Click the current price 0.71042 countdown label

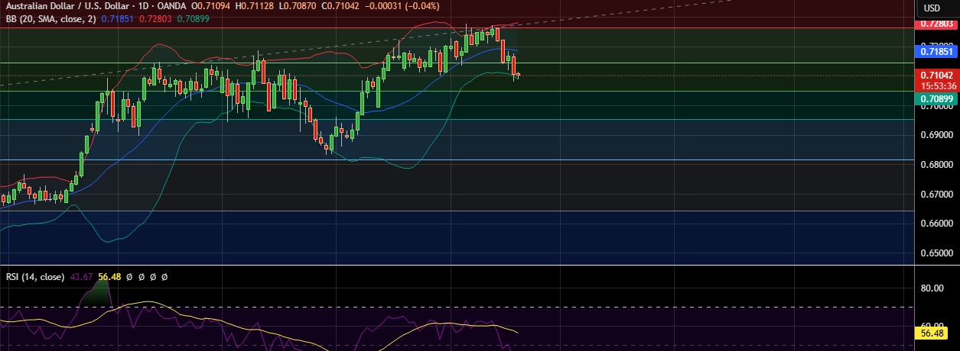click(936, 80)
